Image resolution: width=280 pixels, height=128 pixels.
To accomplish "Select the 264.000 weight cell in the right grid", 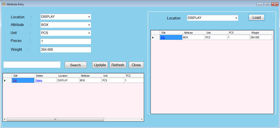I will point(261,38).
